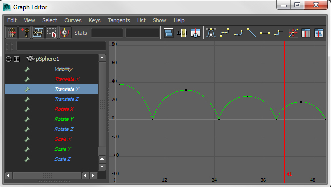
Task: Select the Scale Y channel
Action: tap(63, 149)
